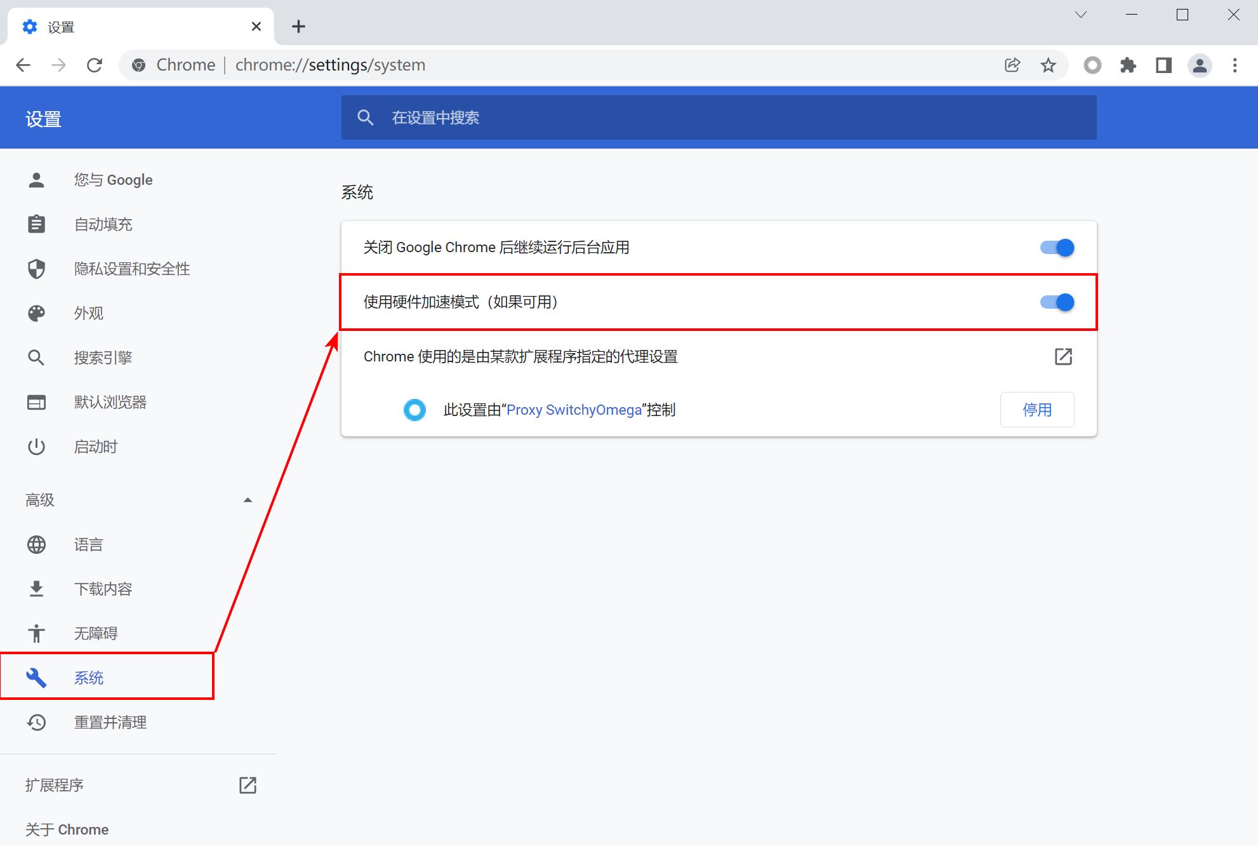Go back with the browser back arrow
The image size is (1258, 846).
(x=23, y=65)
